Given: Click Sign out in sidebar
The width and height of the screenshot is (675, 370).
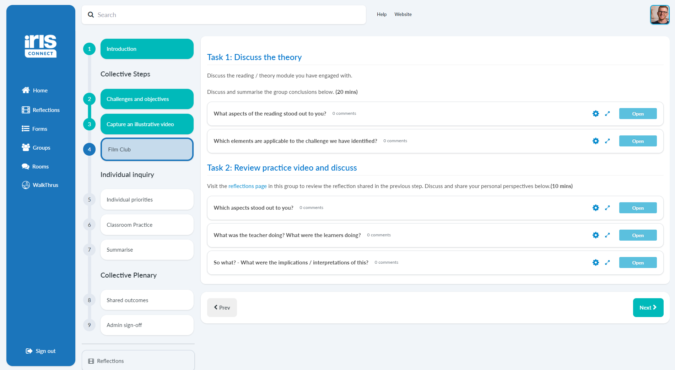Looking at the screenshot, I should pyautogui.click(x=41, y=351).
